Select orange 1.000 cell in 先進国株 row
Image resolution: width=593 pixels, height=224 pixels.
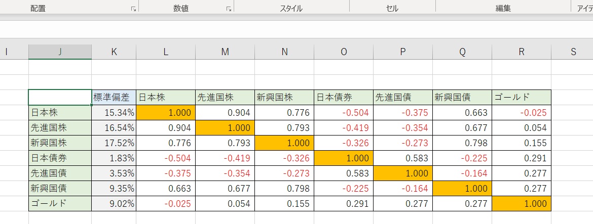225,127
